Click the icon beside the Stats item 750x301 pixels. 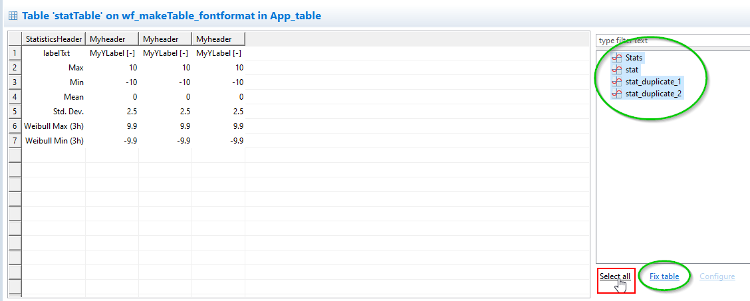click(616, 58)
